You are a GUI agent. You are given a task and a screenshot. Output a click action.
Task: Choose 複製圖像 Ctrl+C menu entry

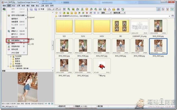[17, 22]
